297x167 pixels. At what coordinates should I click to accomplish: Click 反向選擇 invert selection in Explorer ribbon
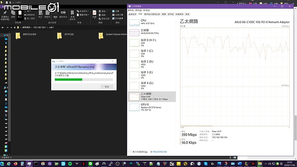118,19
